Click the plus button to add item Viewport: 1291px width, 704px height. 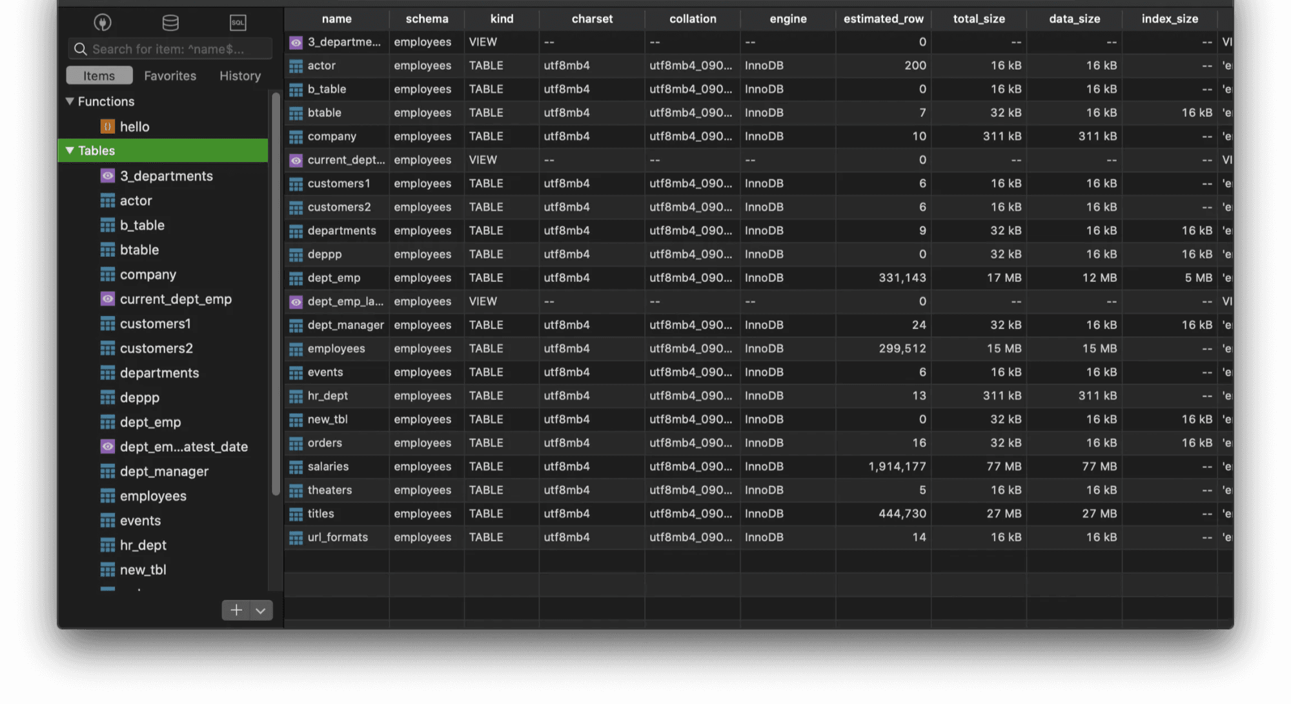(236, 610)
